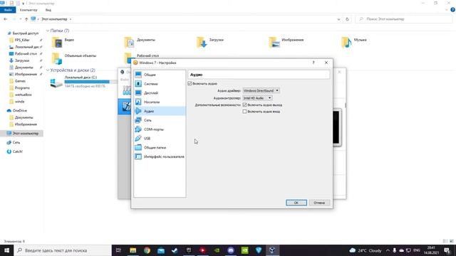This screenshot has width=456, height=256.
Task: Switch the ENG input language
Action: pyautogui.click(x=417, y=250)
